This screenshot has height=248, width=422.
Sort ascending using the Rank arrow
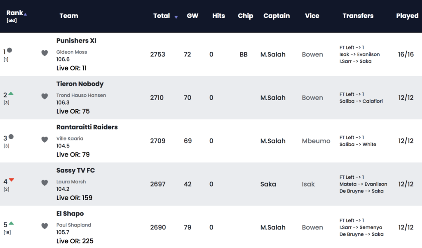tap(25, 14)
